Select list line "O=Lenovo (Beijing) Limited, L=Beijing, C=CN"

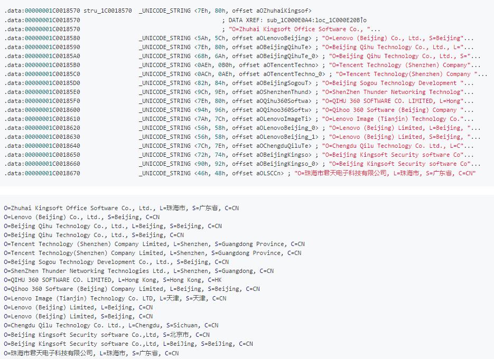(78, 307)
